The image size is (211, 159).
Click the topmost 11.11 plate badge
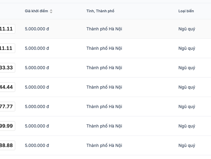[7, 29]
